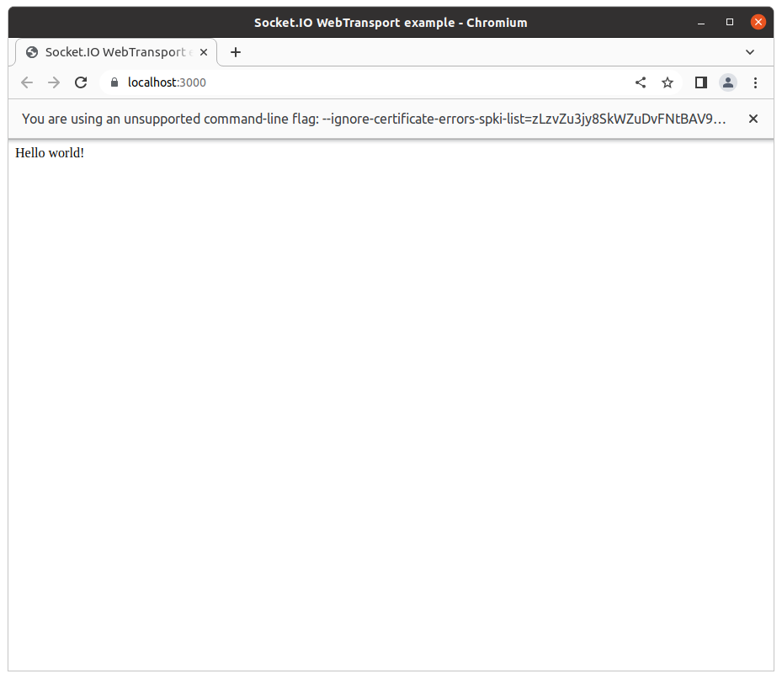This screenshot has width=782, height=679.
Task: Dismiss the unsupported command-line flag warning
Action: pyautogui.click(x=753, y=119)
